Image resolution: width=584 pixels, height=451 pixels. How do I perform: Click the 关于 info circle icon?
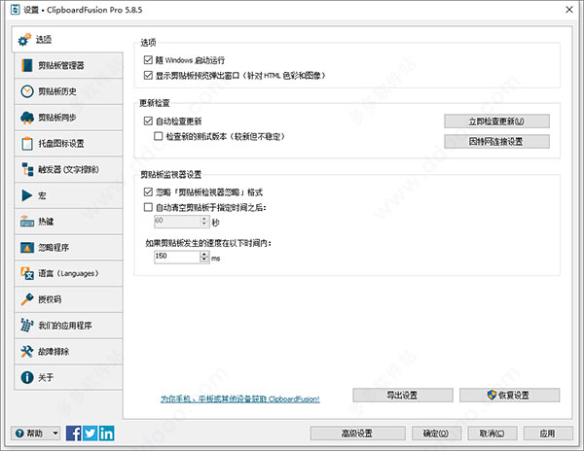click(27, 377)
